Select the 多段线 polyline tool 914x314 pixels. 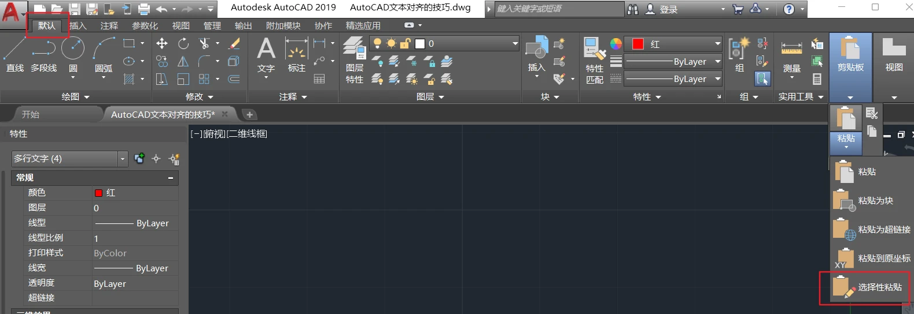pyautogui.click(x=44, y=55)
